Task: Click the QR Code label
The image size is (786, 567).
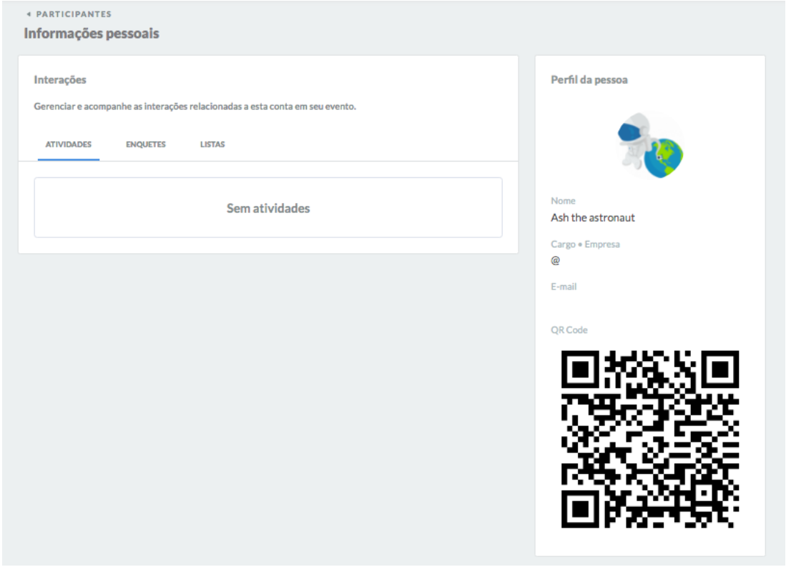Action: [569, 330]
